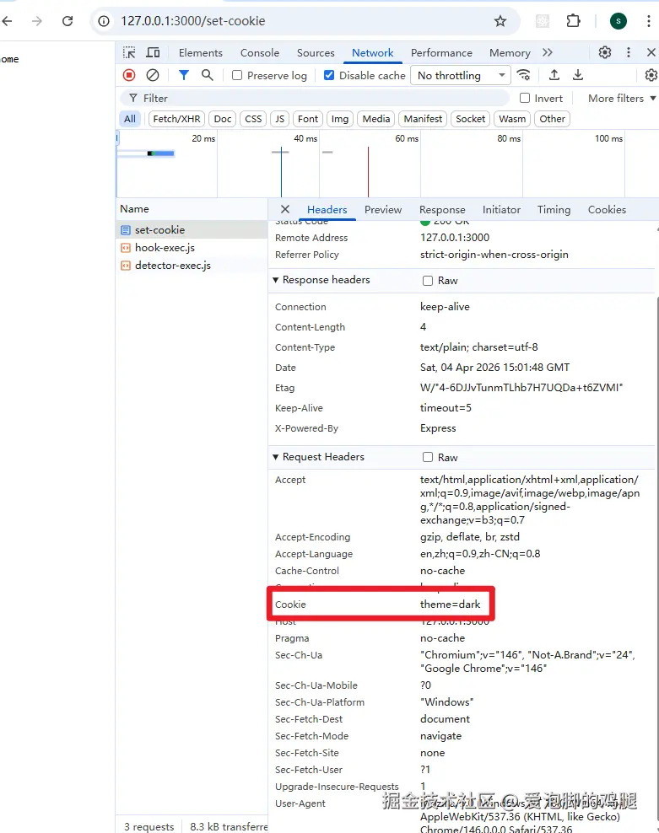Screen dimensions: 659x833
Task: Open the Initiator tab
Action: pyautogui.click(x=501, y=209)
